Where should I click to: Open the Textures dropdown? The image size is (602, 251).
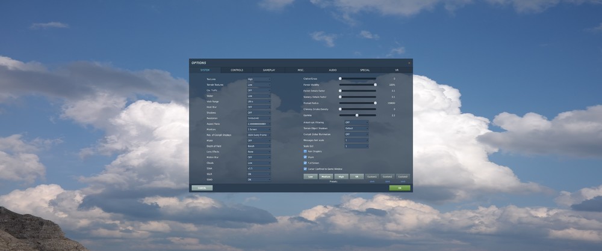click(259, 79)
